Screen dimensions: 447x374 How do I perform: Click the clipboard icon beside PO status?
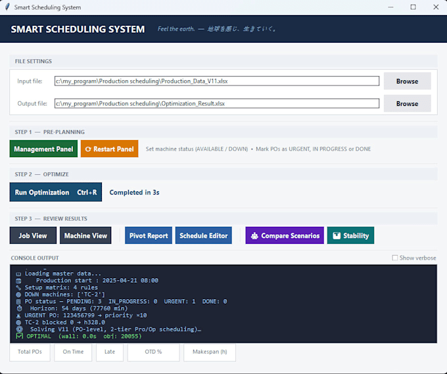point(18,301)
